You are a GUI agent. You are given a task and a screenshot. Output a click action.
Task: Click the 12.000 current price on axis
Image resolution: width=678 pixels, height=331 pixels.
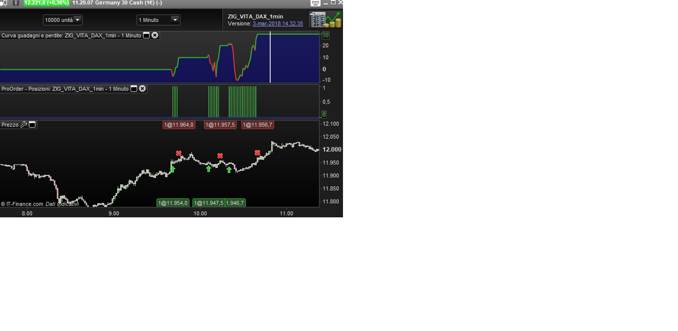[x=332, y=150]
